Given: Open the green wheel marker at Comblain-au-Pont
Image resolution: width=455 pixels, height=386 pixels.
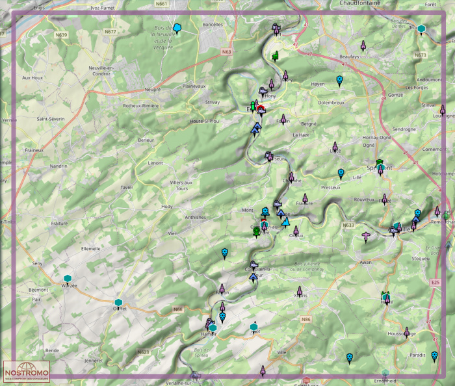Looking at the screenshot, I should [256, 233].
